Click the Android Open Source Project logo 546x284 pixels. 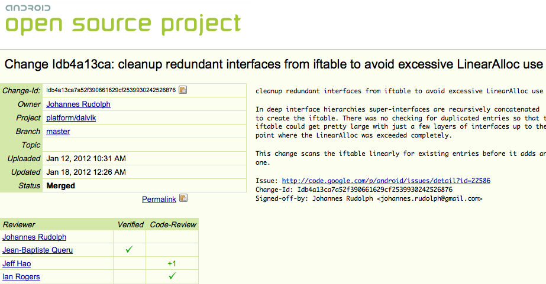point(123,20)
